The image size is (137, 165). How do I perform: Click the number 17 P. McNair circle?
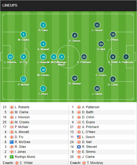[24, 79]
